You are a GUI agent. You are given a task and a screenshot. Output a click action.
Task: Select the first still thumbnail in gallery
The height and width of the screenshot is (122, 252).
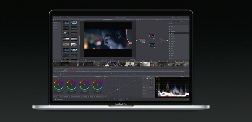[x=66, y=22]
